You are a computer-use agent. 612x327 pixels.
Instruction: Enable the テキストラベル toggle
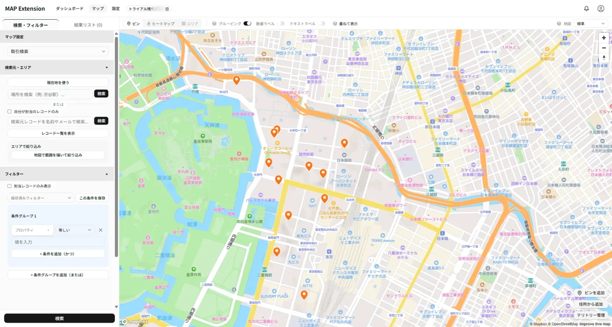click(322, 24)
